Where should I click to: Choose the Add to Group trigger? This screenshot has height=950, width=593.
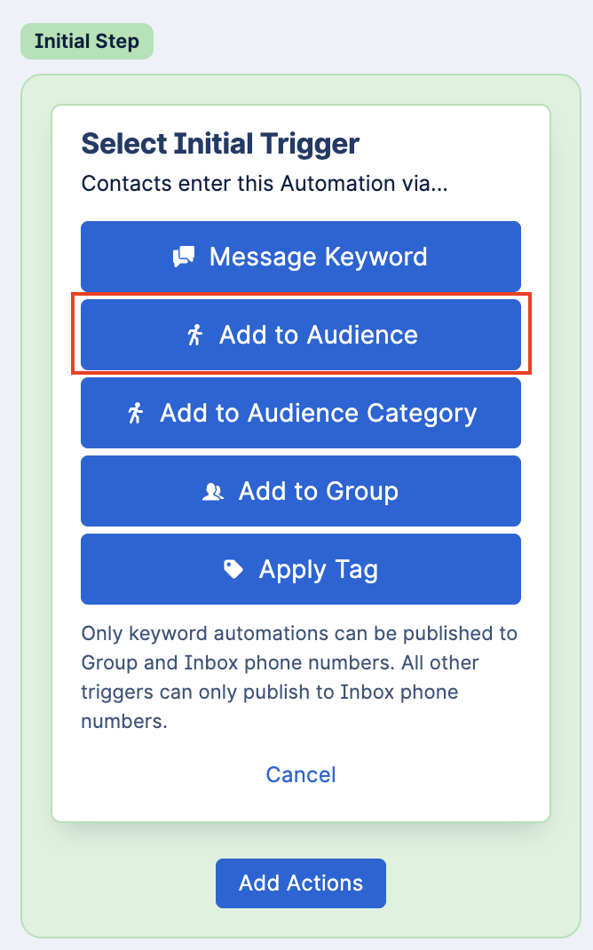click(301, 491)
